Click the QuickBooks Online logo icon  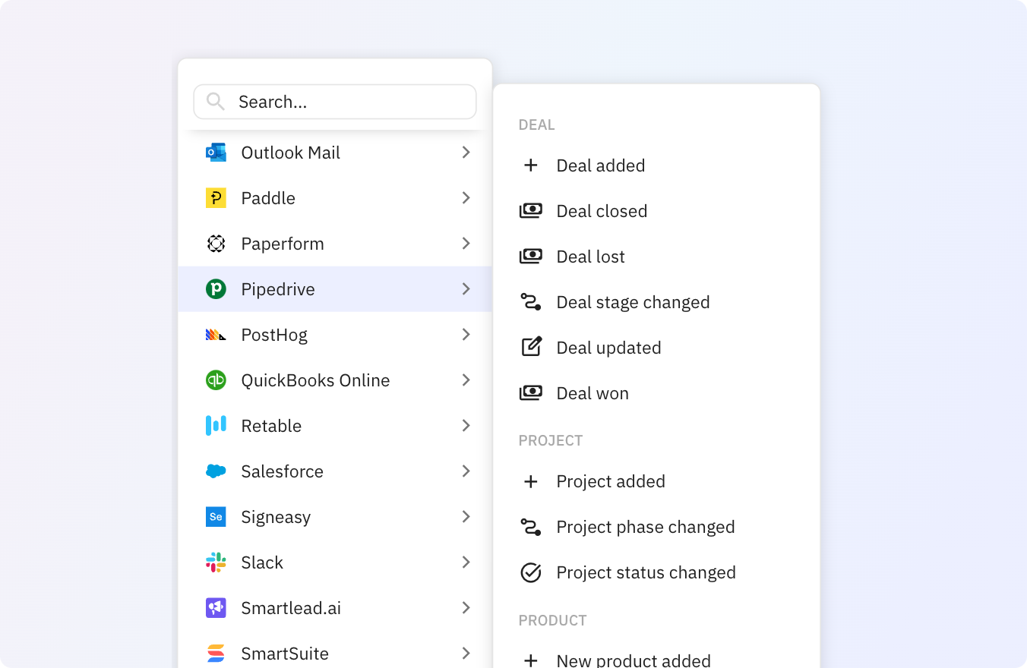coord(216,380)
